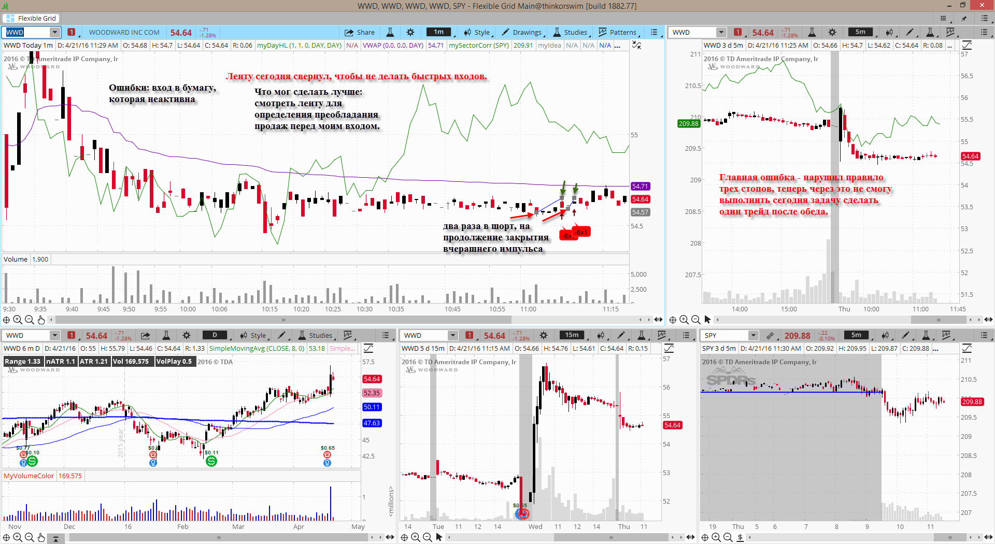Viewport: 995px width, 544px height.
Task: Expand symbol dropdown in top-right WWD 5m chart
Action: coord(721,32)
